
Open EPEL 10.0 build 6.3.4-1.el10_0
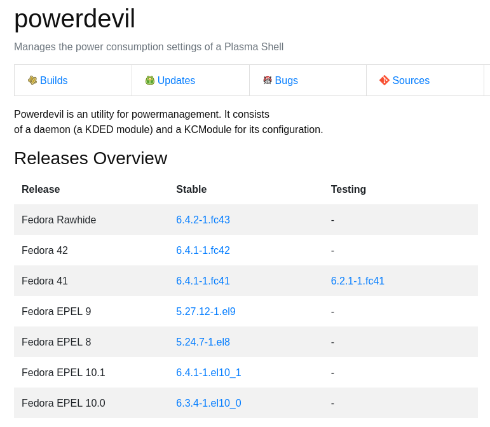pyautogui.click(x=208, y=403)
